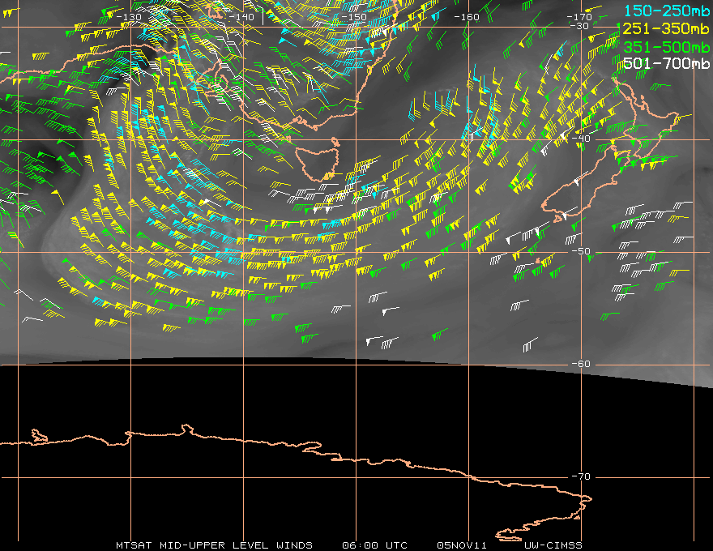Click the 06:00 UTC timestamp

coord(374,545)
